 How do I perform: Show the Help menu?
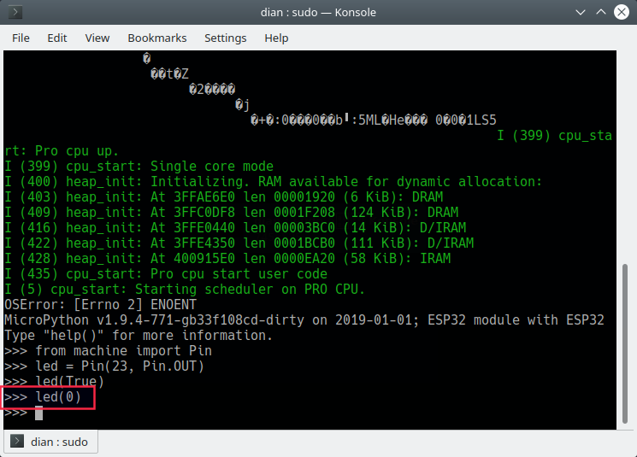276,38
